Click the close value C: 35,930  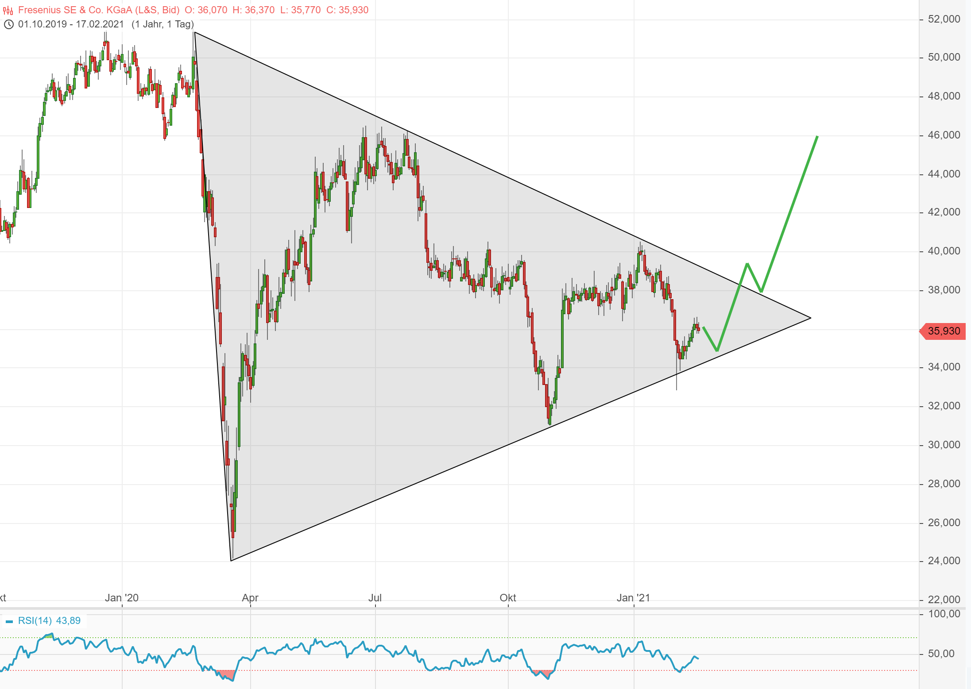(x=347, y=10)
